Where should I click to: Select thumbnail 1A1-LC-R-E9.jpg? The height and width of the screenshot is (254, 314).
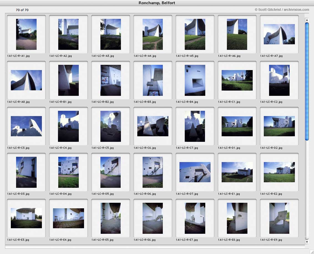point(279,218)
